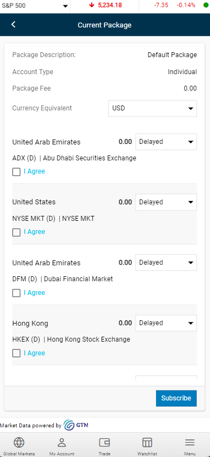Tick I Agree for HKEX
This screenshot has height=457, width=210.
[x=16, y=353]
